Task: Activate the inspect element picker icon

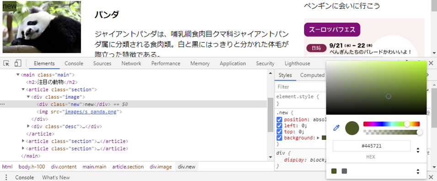Action: [x=6, y=63]
